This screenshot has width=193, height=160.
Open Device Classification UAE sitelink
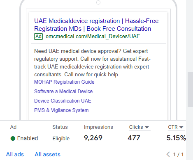click(63, 101)
